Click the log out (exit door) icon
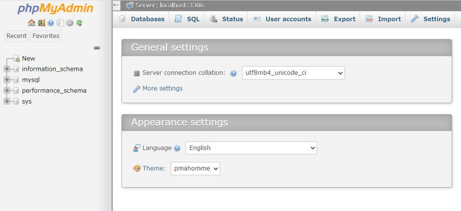 point(41,22)
